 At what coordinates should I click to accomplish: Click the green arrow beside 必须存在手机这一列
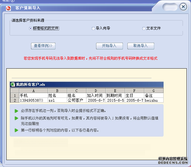point(16,111)
